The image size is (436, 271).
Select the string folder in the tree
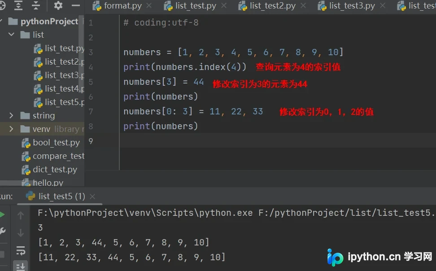pyautogui.click(x=38, y=116)
